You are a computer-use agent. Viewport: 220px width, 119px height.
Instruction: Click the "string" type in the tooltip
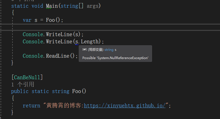[109, 50]
